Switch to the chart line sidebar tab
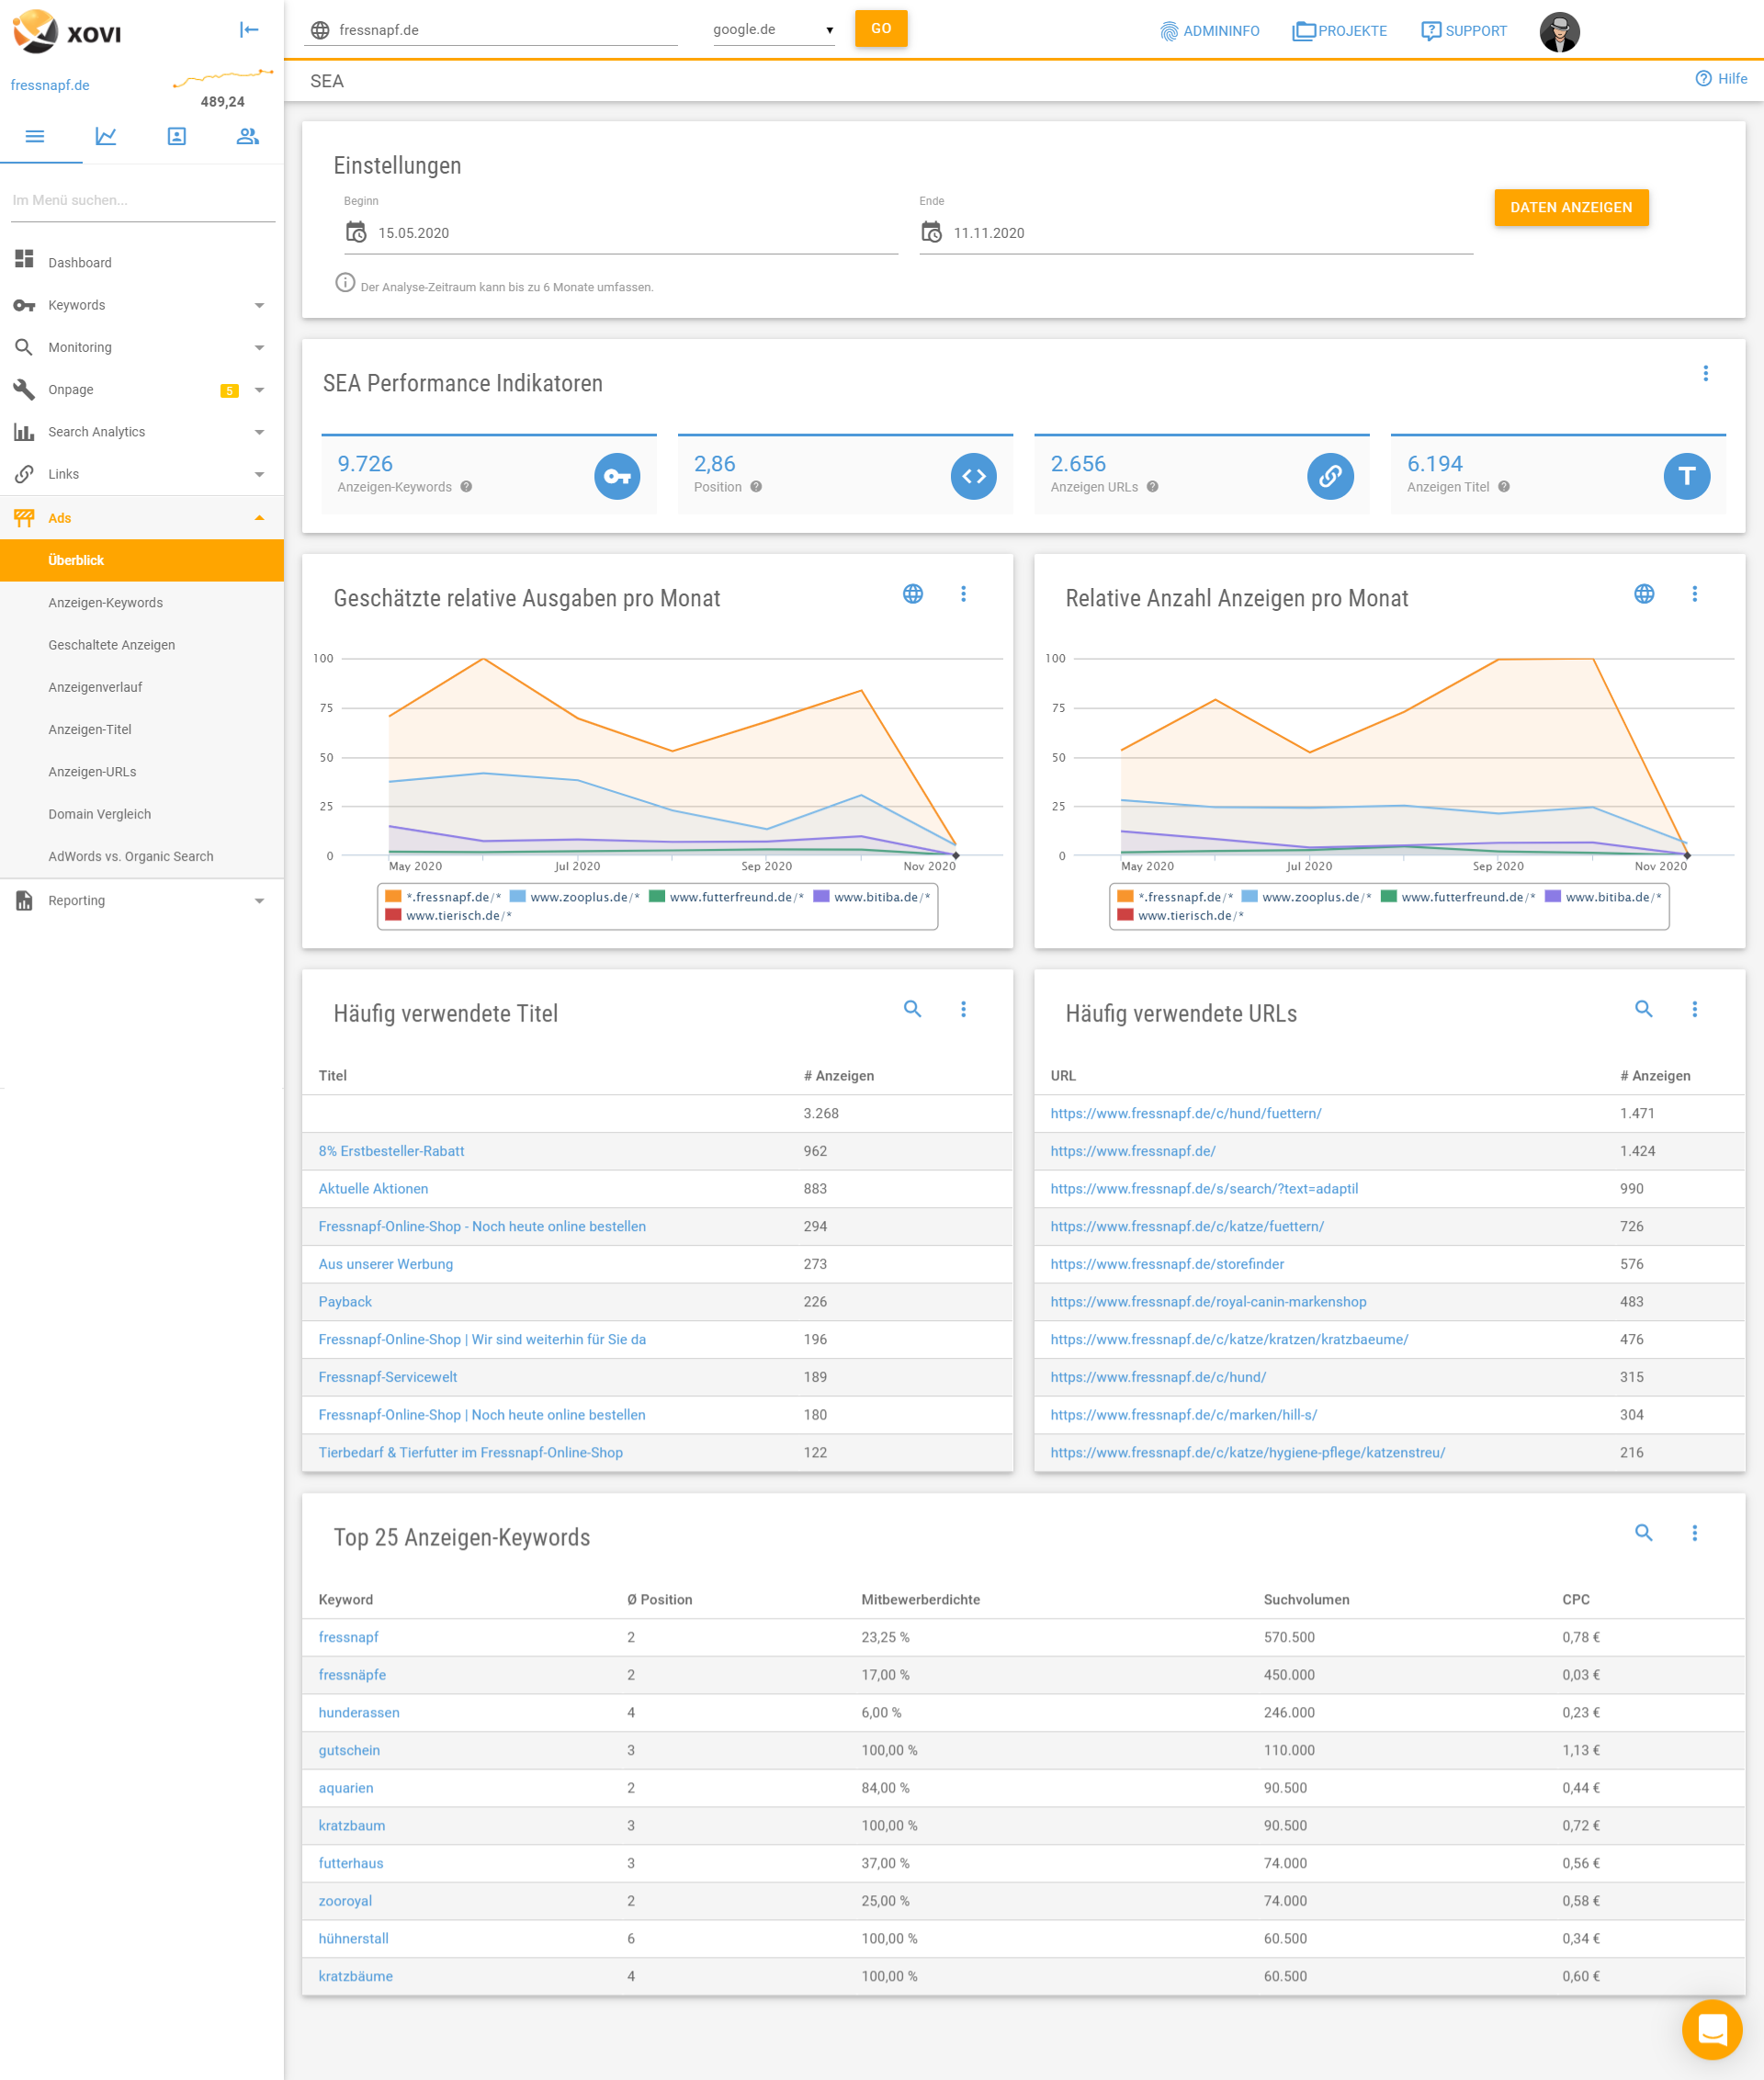 pos(106,136)
